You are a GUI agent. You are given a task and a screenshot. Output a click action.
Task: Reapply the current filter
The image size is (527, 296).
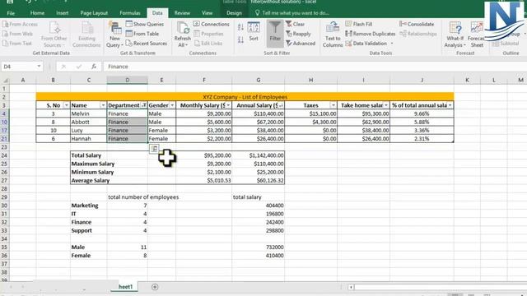tap(298, 34)
